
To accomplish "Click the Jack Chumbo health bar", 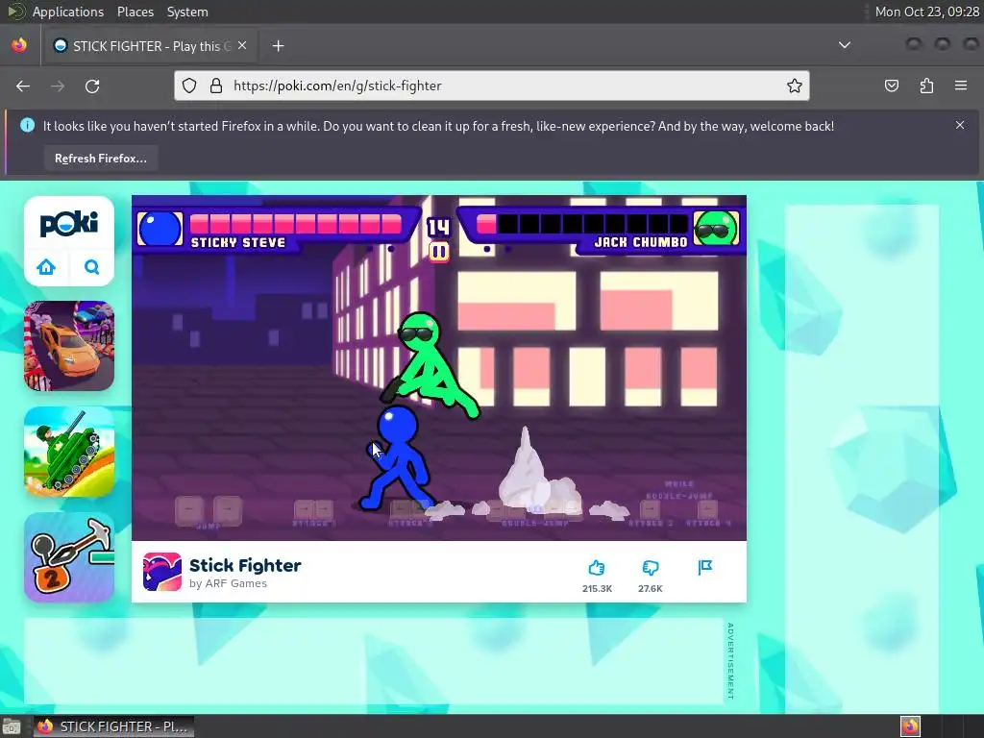I will [x=581, y=223].
